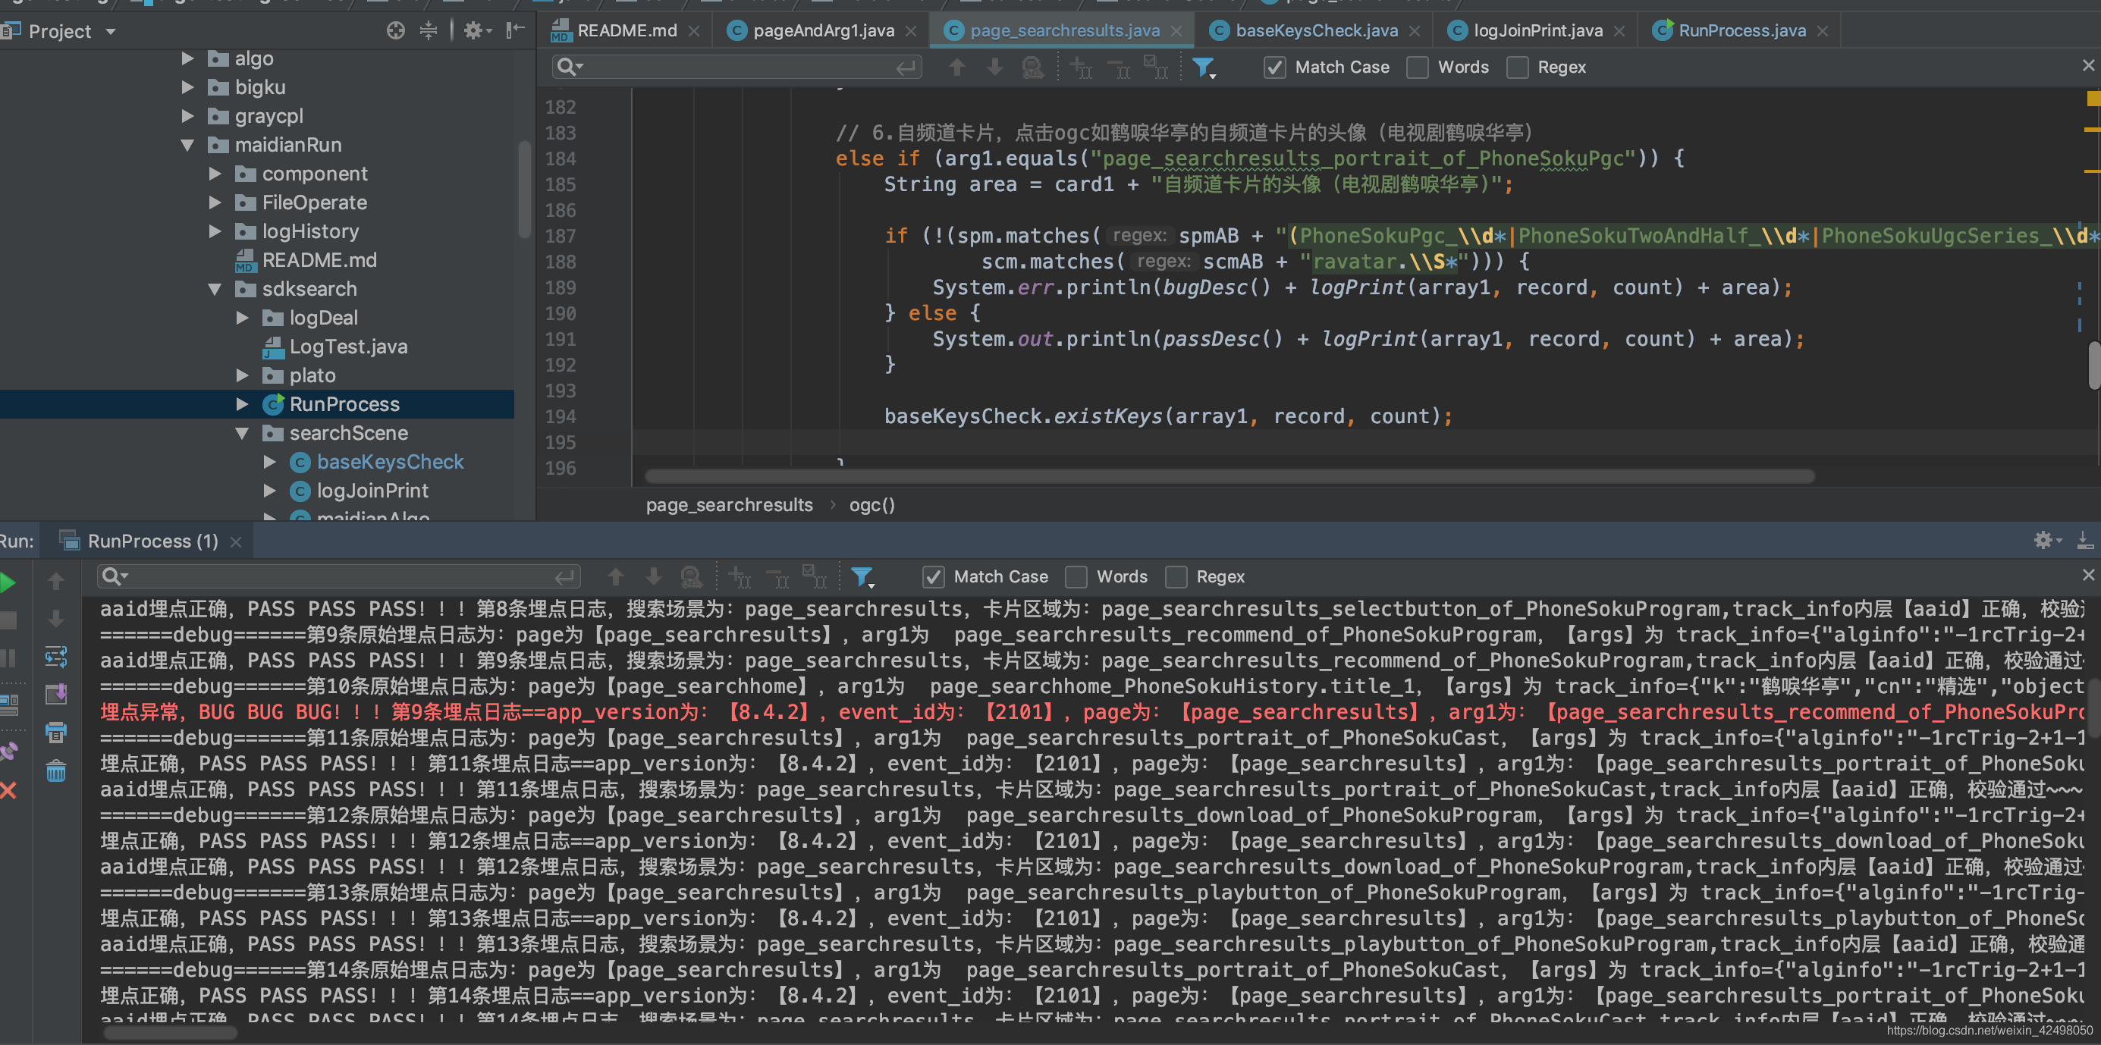Screen dimensions: 2101x1045
Task: Click the soft-wrap icon in the console sidebar
Action: (55, 657)
